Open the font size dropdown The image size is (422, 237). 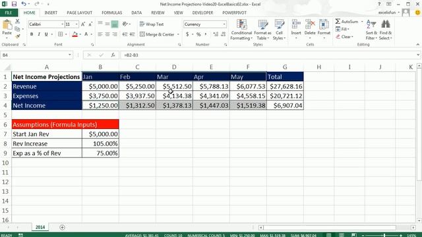(76, 24)
